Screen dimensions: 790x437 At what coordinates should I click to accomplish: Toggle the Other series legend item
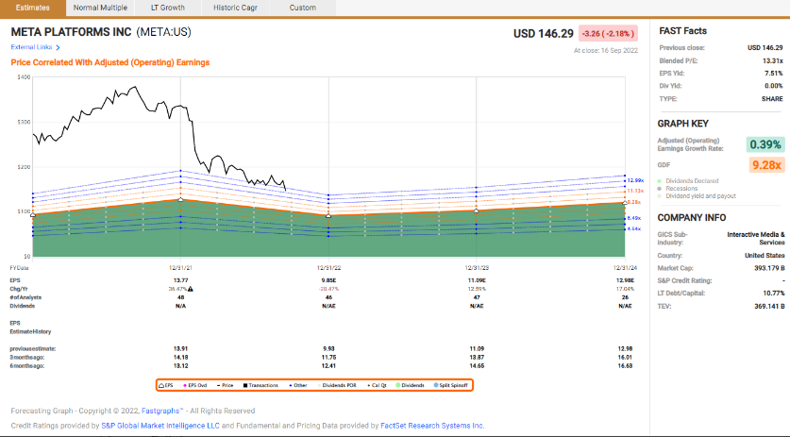[x=297, y=385]
